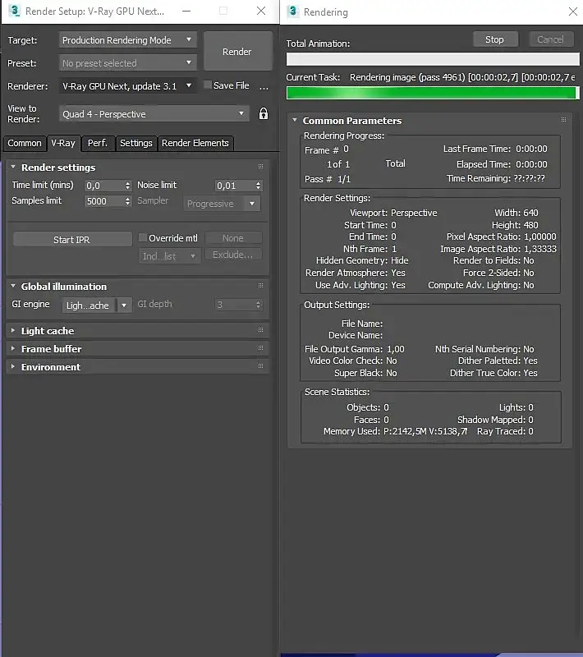Click the Total Animation progress bar

[433, 59]
